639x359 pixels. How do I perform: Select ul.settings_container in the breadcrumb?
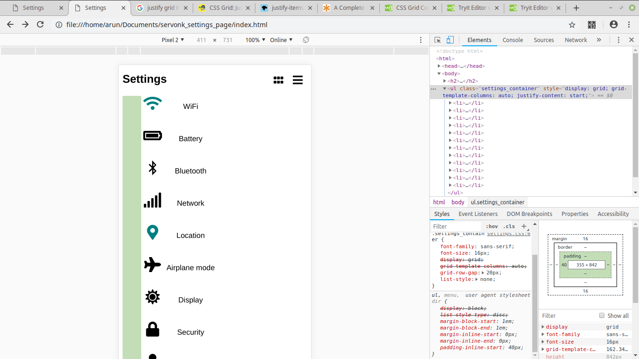pos(497,202)
